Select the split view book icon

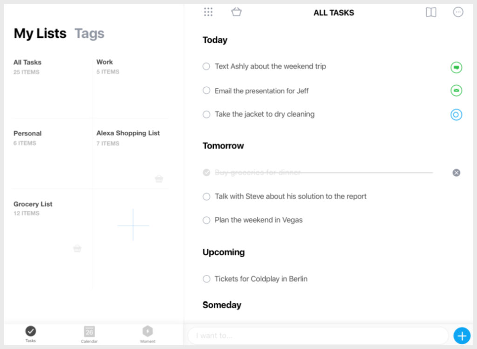click(x=430, y=13)
